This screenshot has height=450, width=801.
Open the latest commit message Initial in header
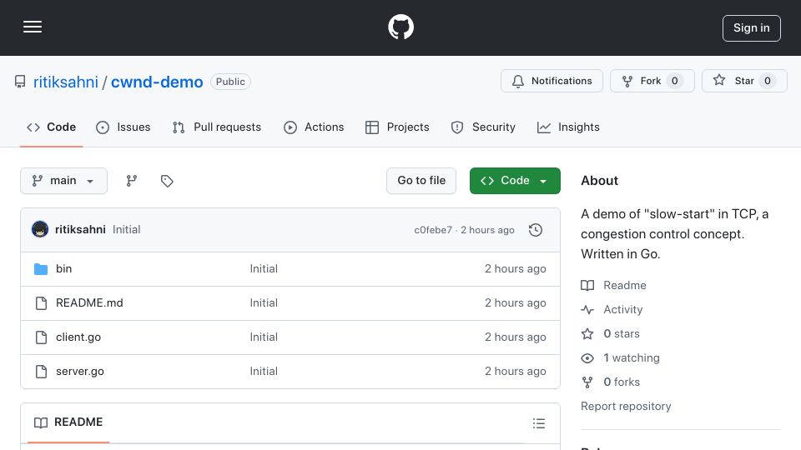126,230
